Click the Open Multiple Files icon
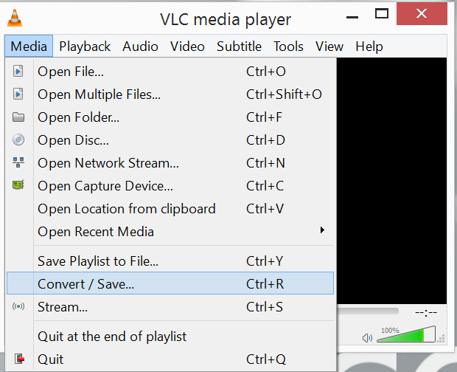 (x=19, y=94)
